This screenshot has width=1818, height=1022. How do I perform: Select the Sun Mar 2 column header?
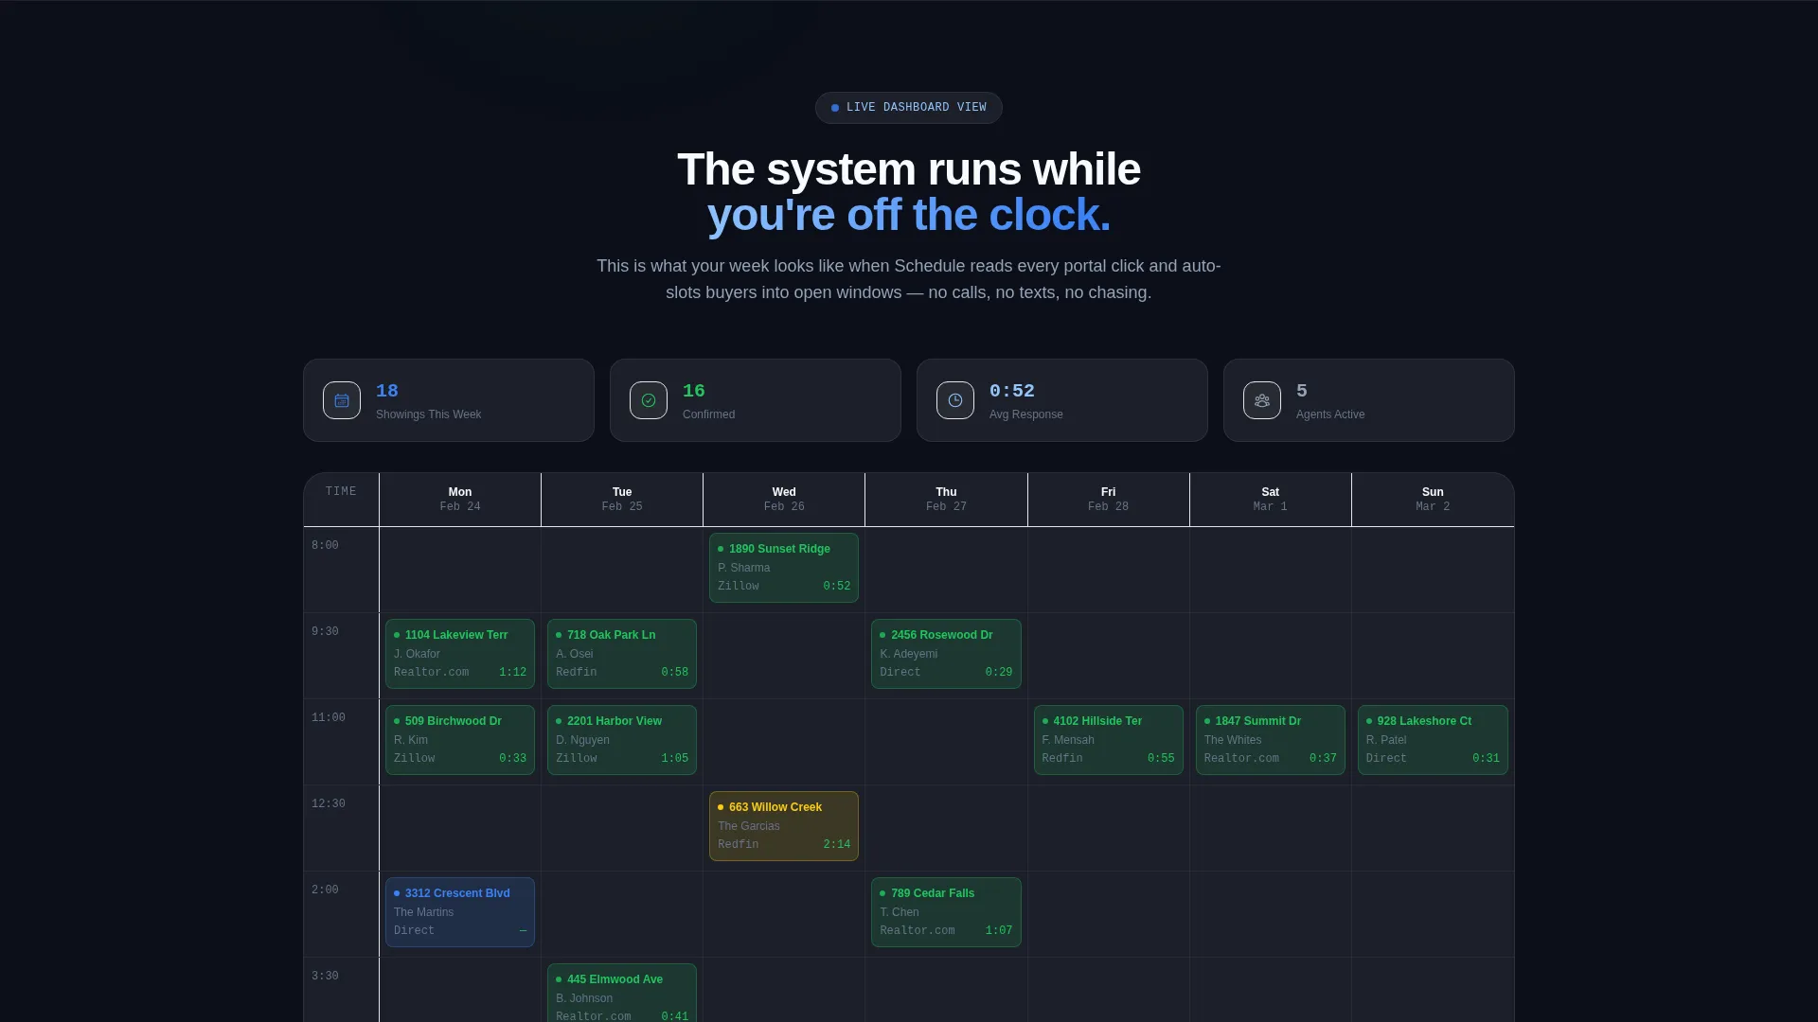click(1433, 499)
